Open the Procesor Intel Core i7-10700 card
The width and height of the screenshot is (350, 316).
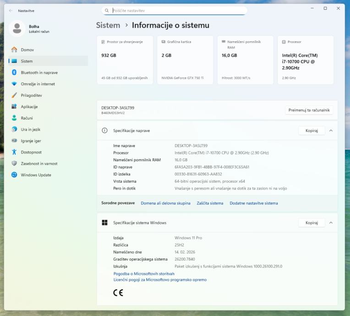pos(306,60)
